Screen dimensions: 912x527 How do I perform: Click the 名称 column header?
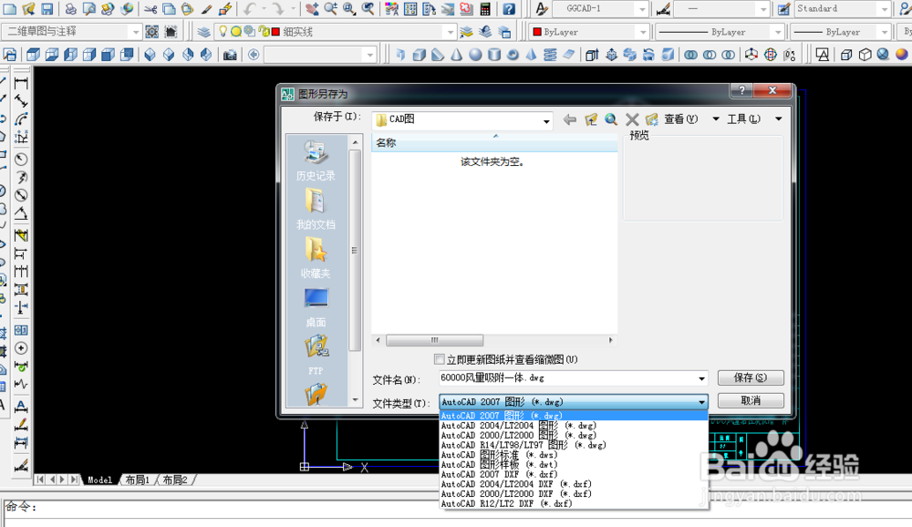pos(494,142)
